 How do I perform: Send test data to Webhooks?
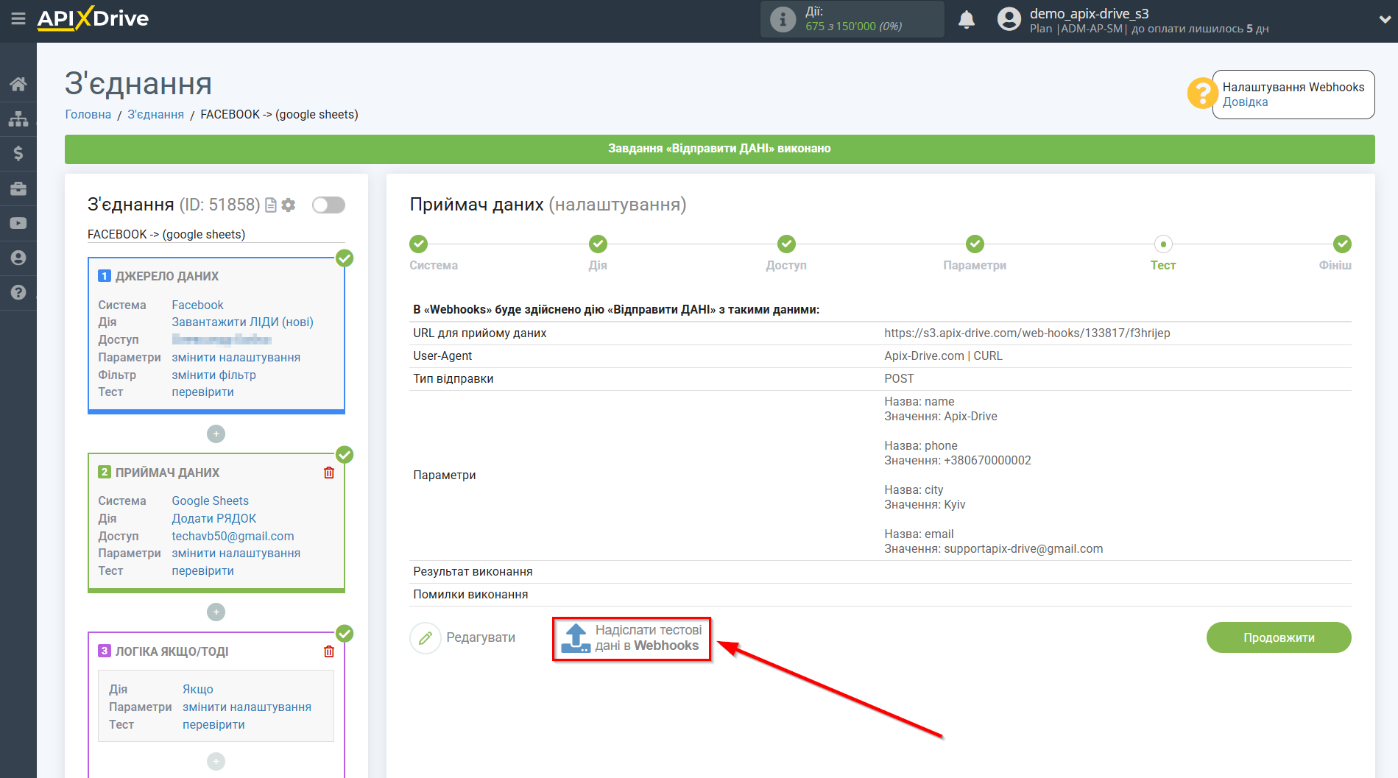(632, 638)
